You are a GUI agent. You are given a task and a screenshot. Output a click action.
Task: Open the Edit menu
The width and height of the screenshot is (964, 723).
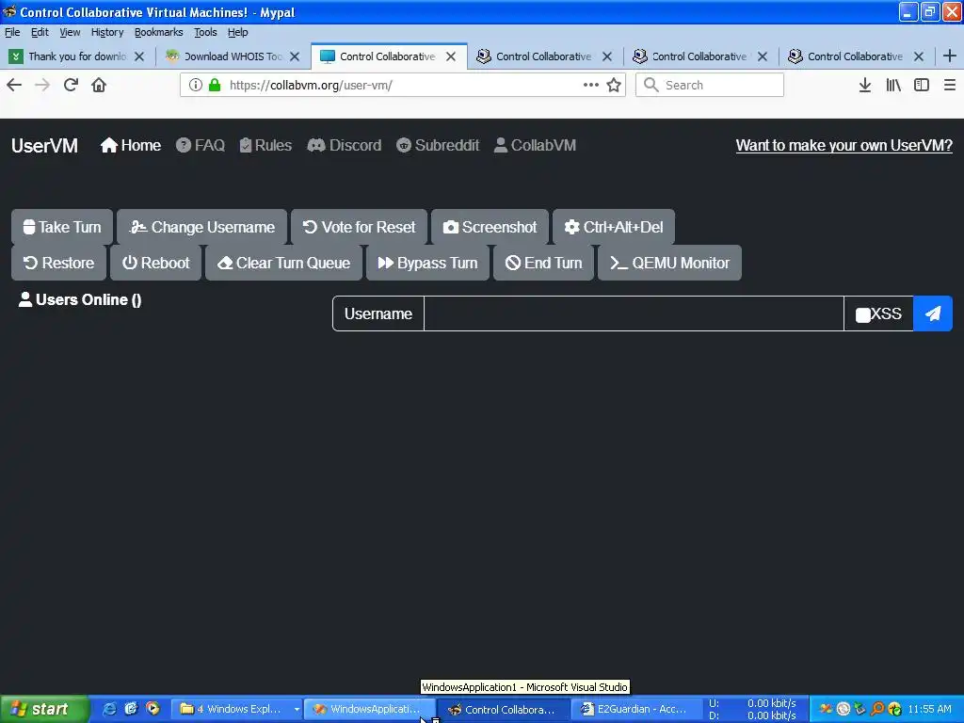[40, 32]
